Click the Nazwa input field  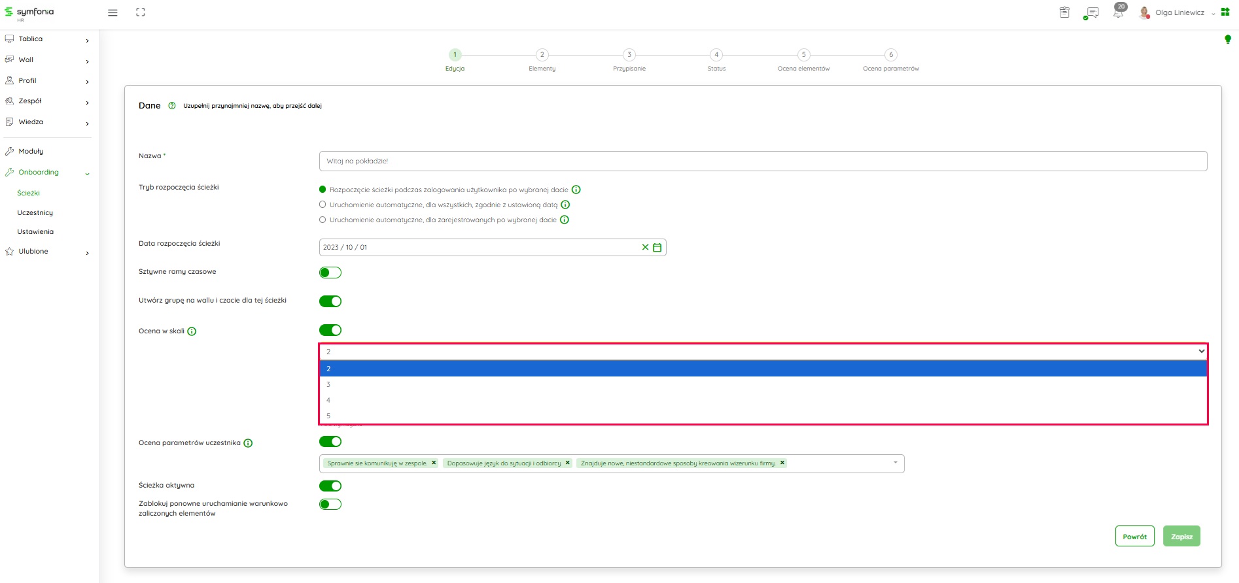[763, 161]
